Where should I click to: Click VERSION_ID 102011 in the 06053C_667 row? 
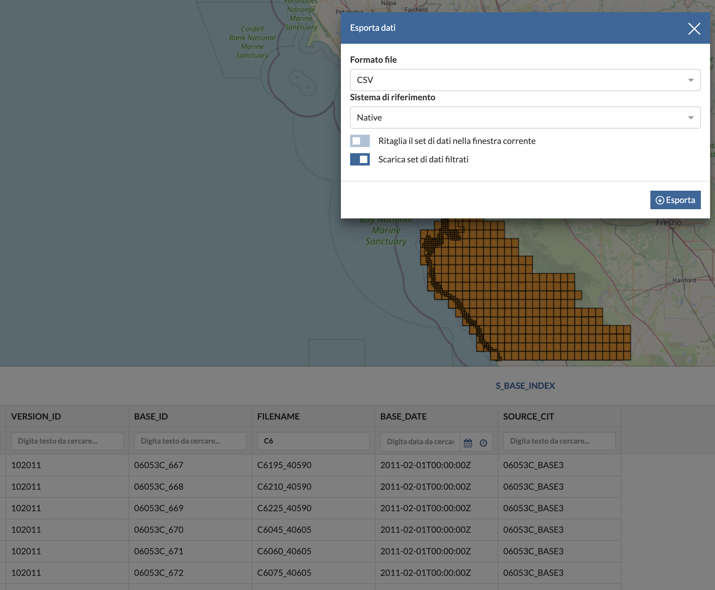point(67,465)
